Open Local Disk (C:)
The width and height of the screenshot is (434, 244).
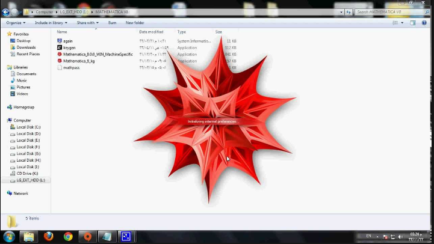pos(28,127)
